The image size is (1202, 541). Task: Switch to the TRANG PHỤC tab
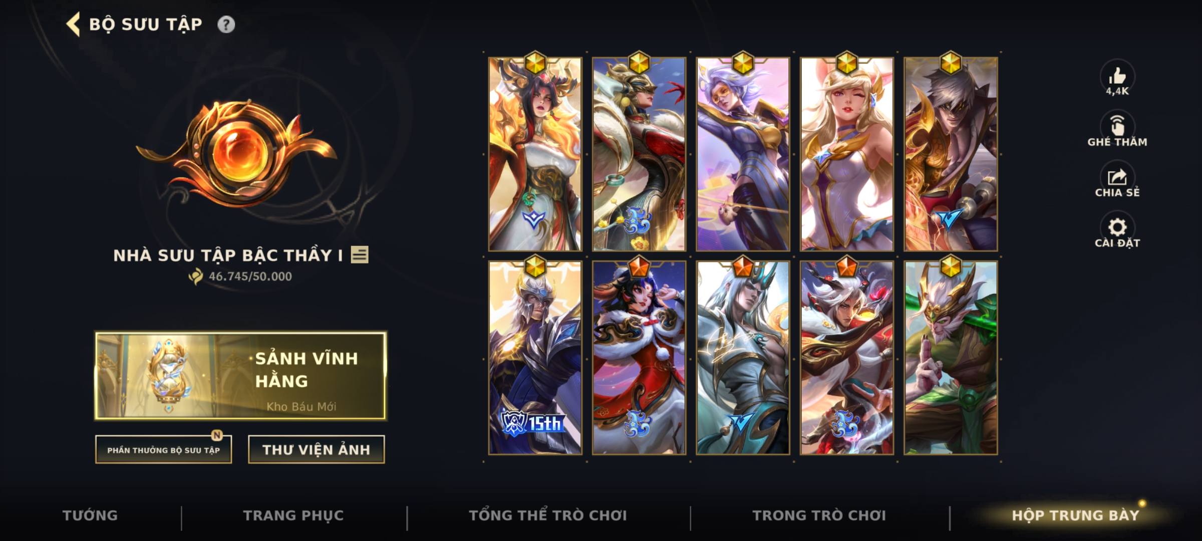click(x=293, y=515)
